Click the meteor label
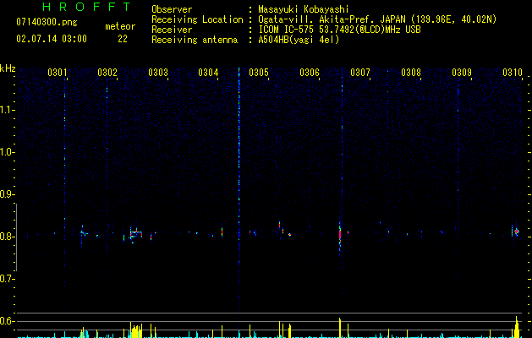 (x=120, y=26)
